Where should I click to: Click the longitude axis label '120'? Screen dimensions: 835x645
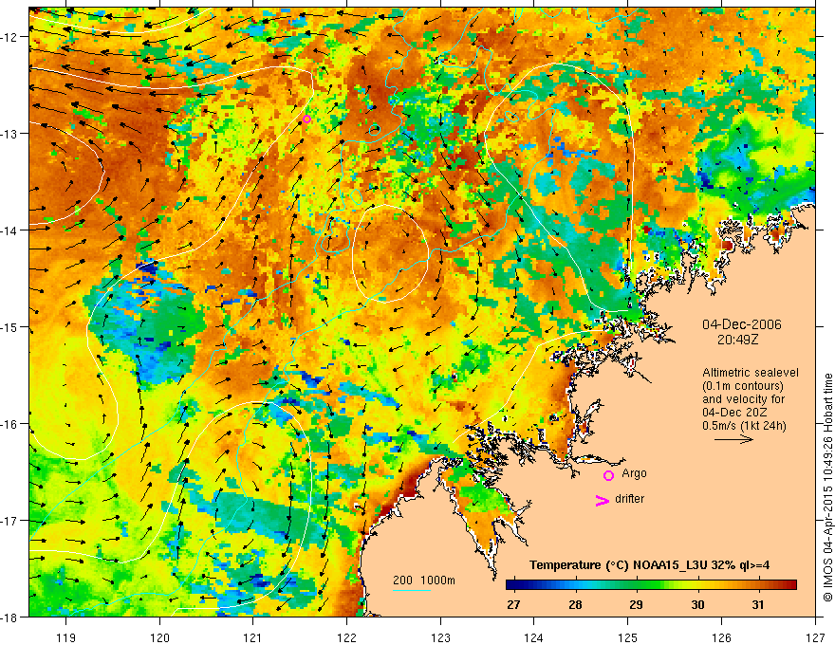point(159,637)
